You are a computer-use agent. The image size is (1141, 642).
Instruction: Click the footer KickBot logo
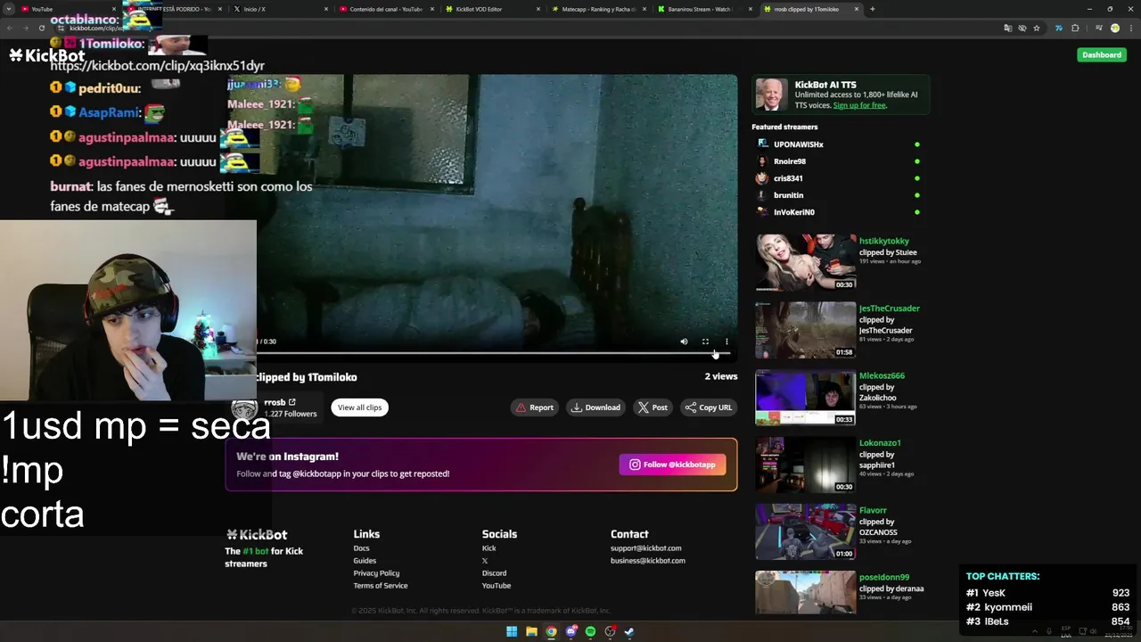(x=256, y=534)
